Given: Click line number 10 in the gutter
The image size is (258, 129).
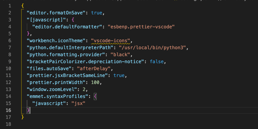Looking at the screenshot, I should coord(8,68).
